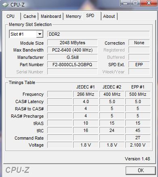This screenshot has height=177, width=158.
Task: Click the Command Rate row label
Action: (29, 138)
